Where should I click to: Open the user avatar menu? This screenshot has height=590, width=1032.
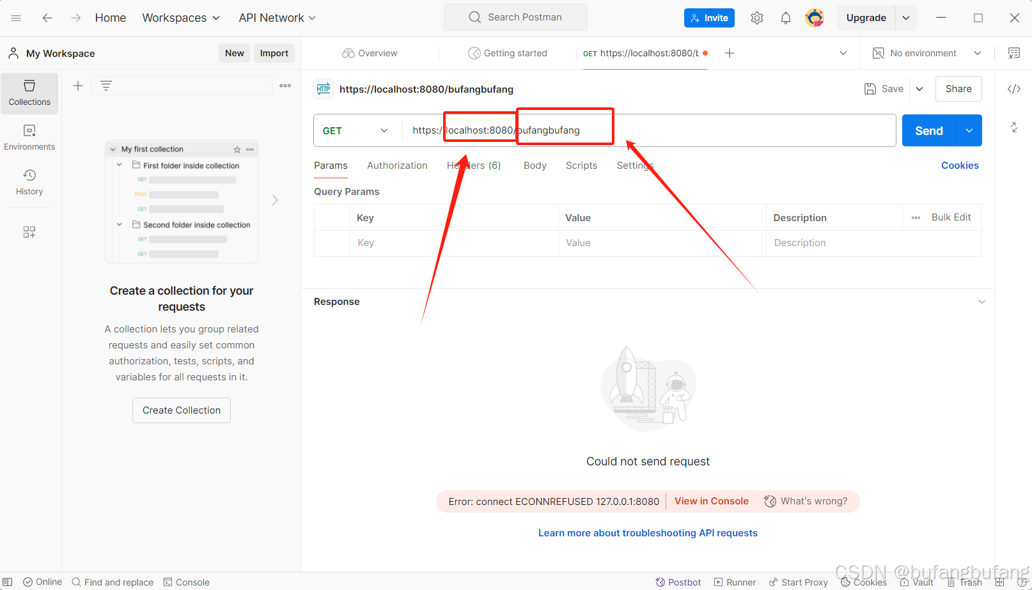point(815,18)
